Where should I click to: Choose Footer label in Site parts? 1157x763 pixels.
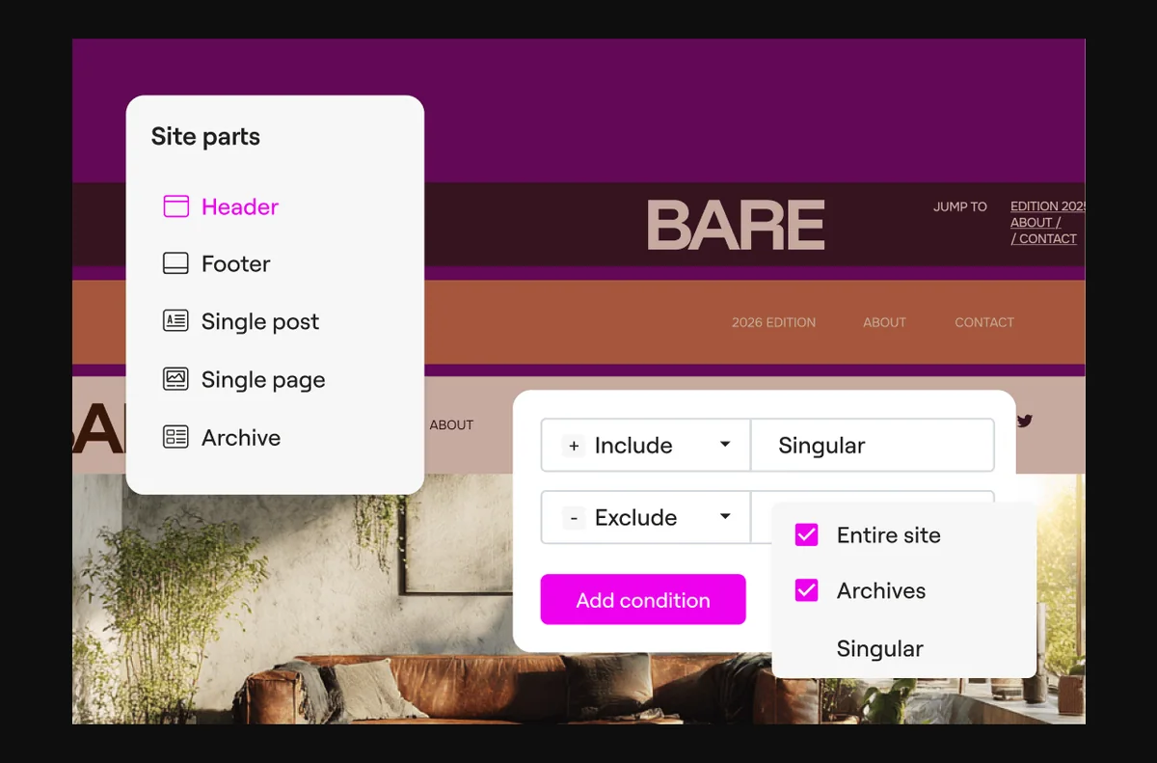236,263
